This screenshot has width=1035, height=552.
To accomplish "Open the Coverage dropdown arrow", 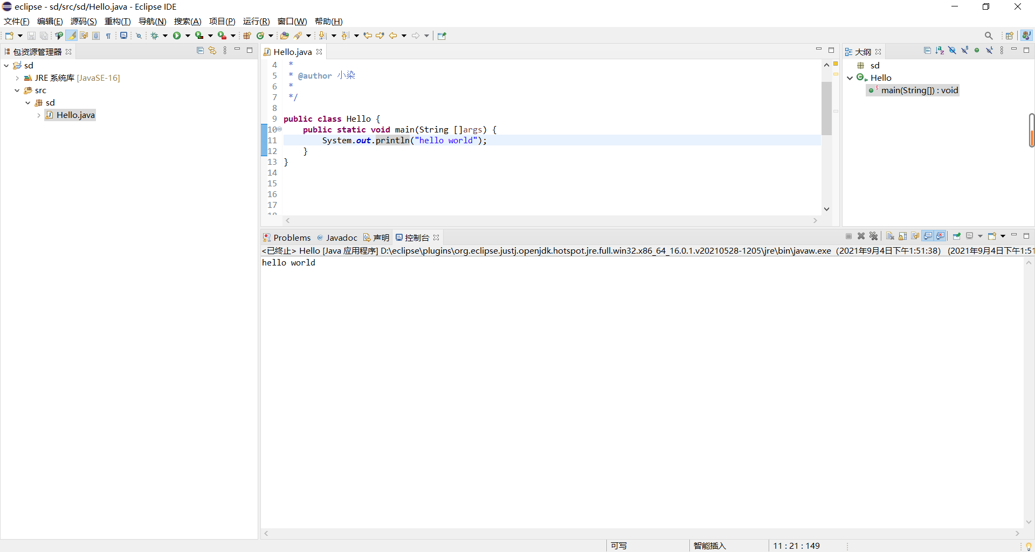I will tap(210, 36).
